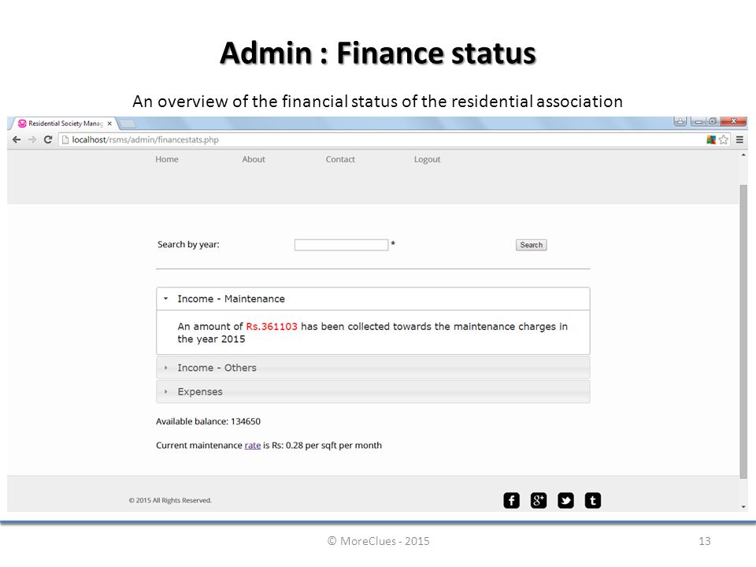Bookmark page with the star icon

pos(724,140)
